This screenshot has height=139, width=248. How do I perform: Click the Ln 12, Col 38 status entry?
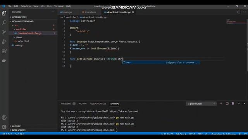(167, 134)
